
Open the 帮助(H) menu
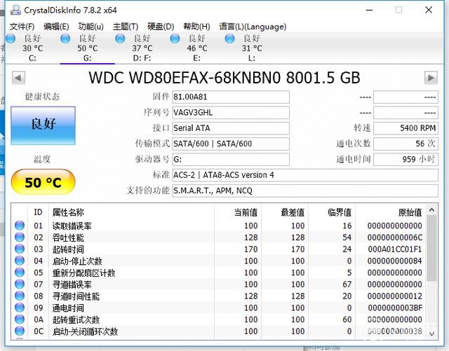point(196,27)
